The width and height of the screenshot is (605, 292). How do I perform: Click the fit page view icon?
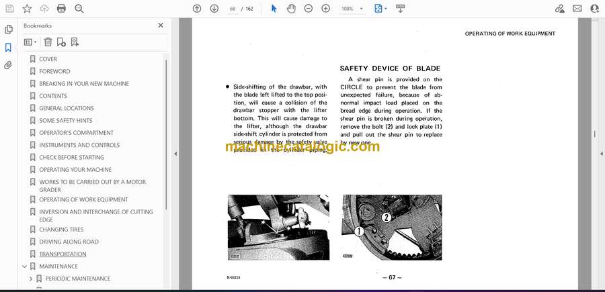tap(378, 9)
